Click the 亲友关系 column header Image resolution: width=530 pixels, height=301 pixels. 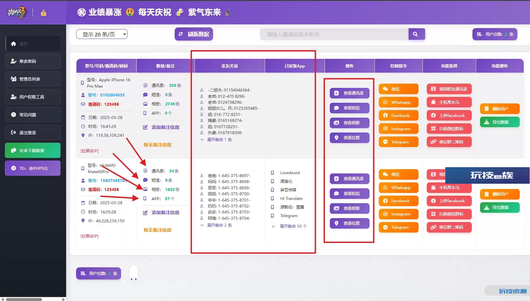[x=230, y=66]
